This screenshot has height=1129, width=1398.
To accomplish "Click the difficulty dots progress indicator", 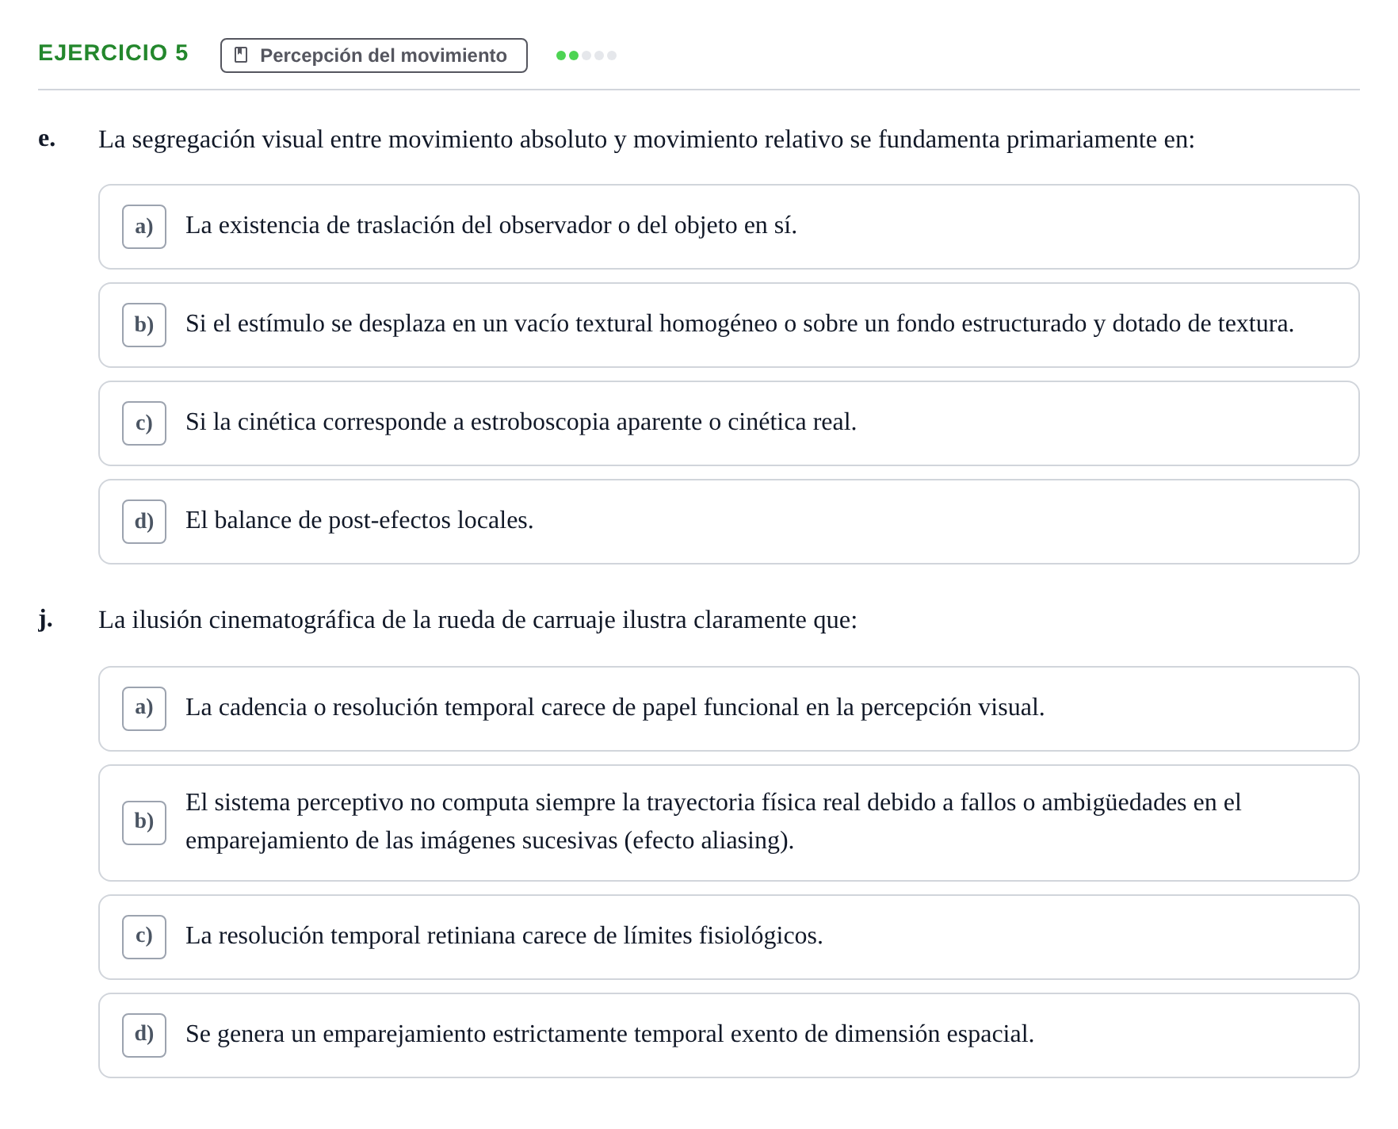I will click(586, 55).
